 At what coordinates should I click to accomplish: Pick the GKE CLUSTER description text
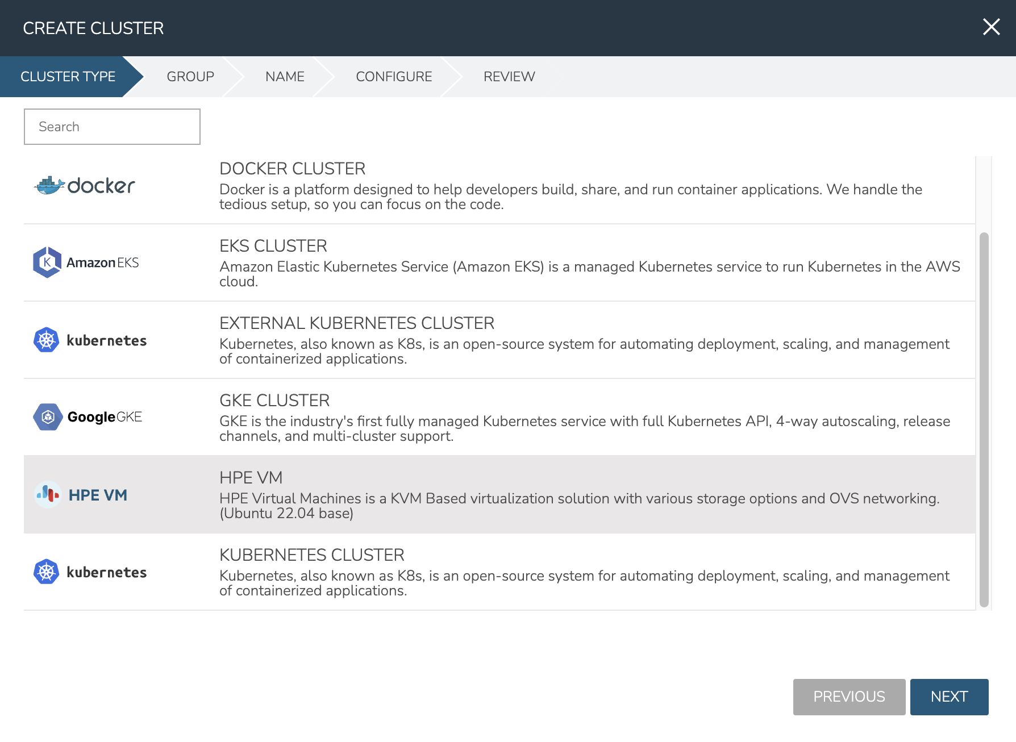point(584,428)
